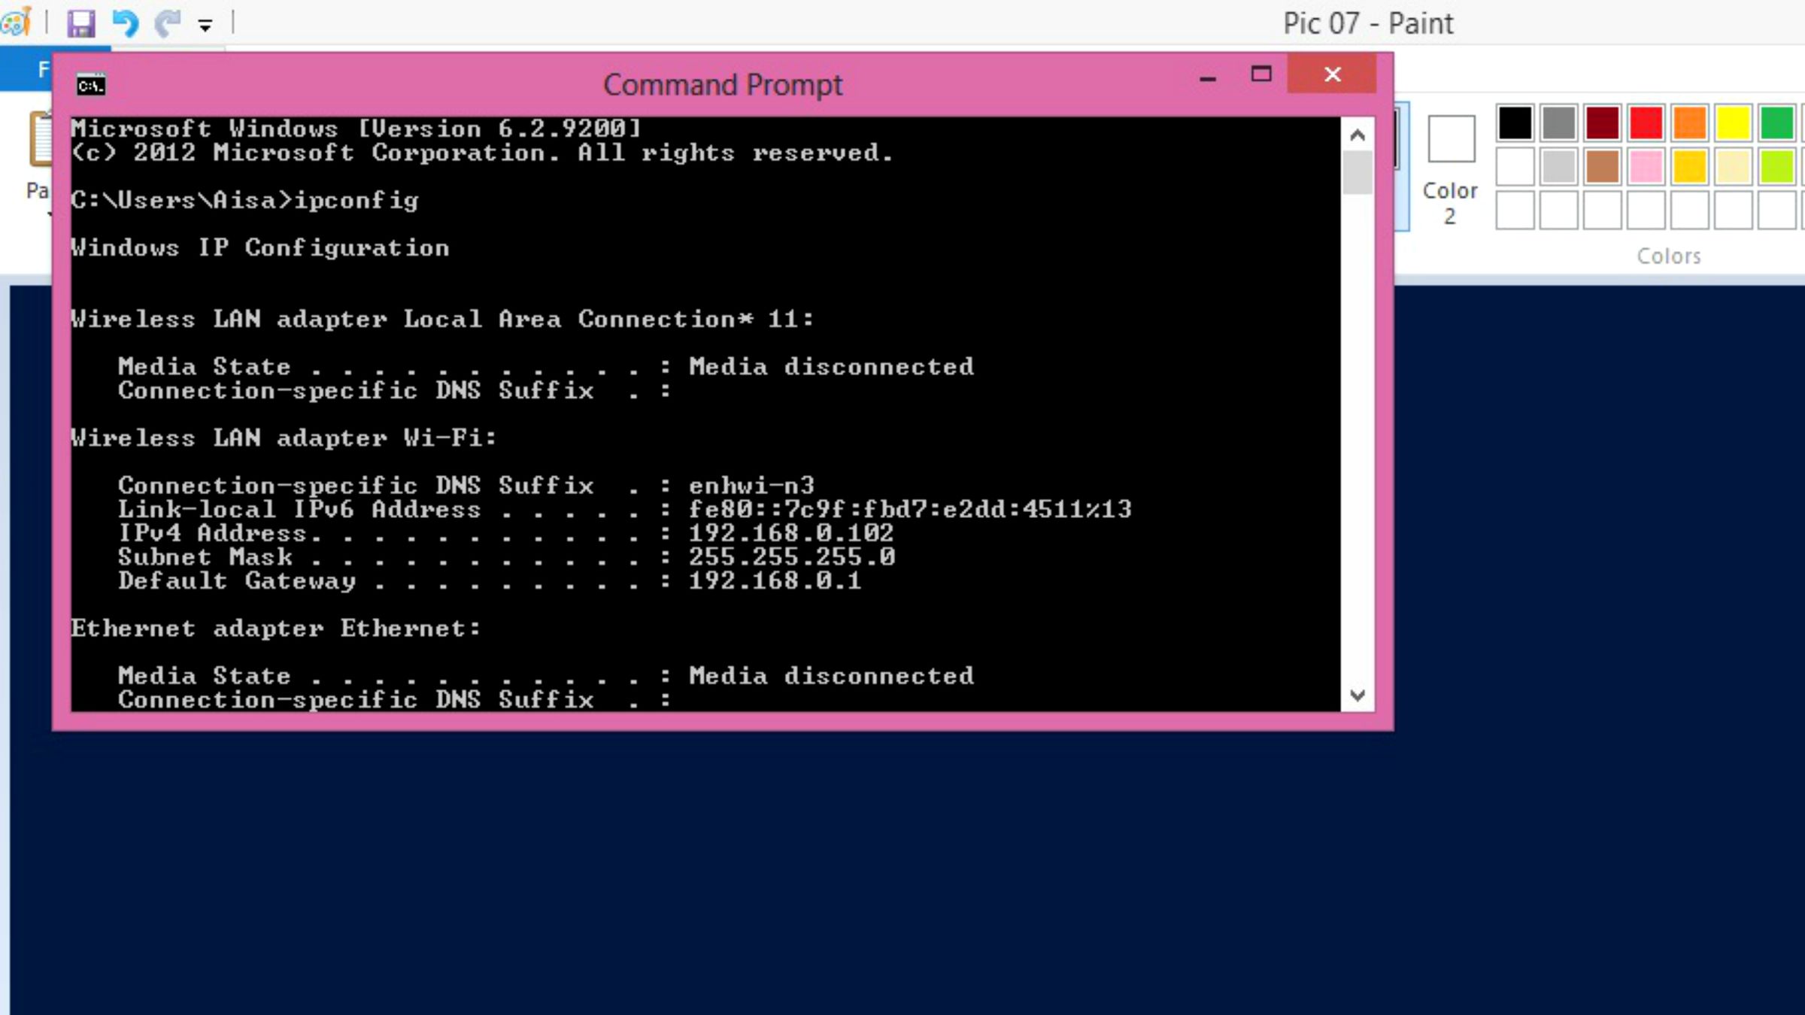
Task: Pick the red color swatch
Action: pos(1646,123)
